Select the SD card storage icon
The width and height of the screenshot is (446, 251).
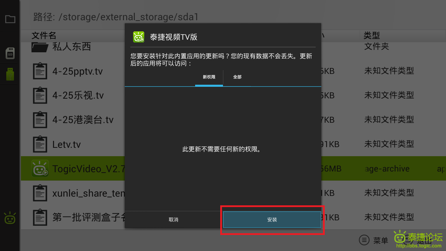(x=10, y=53)
